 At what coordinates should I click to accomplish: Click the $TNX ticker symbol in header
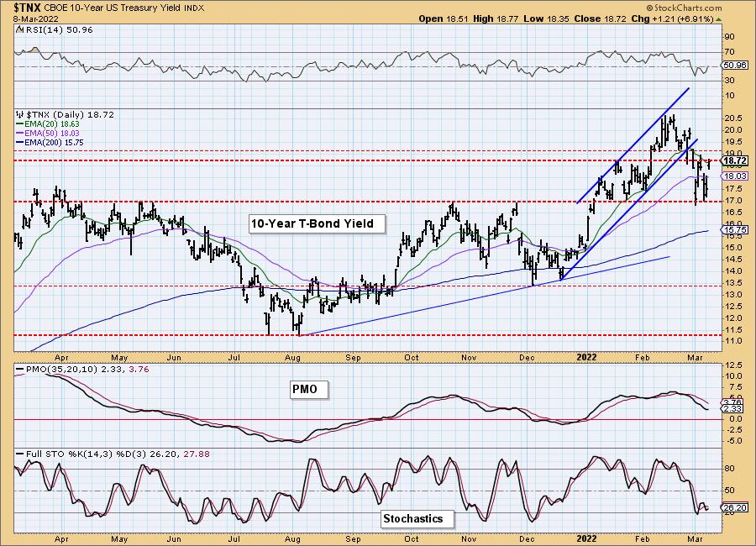28,8
